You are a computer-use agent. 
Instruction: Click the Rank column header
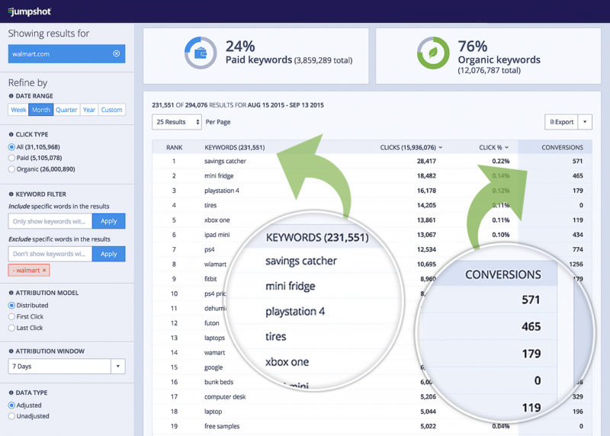[x=174, y=147]
